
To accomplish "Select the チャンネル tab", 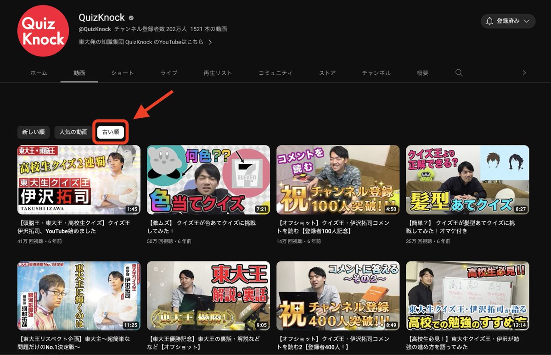I will pos(376,73).
